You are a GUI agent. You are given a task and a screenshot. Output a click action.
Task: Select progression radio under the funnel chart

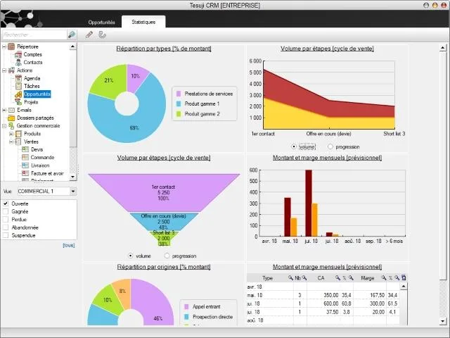click(x=167, y=256)
